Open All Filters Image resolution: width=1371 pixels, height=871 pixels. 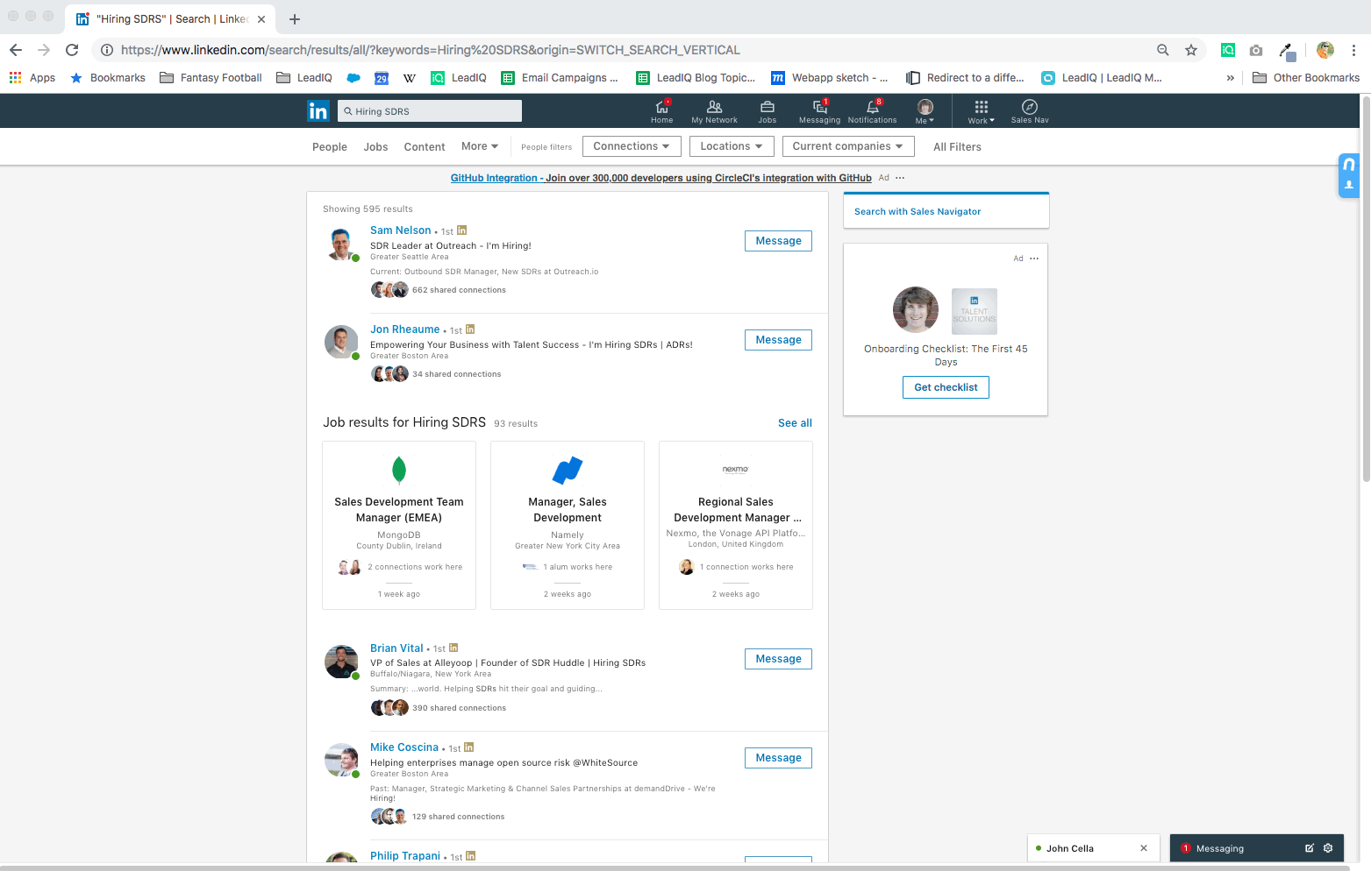[957, 147]
